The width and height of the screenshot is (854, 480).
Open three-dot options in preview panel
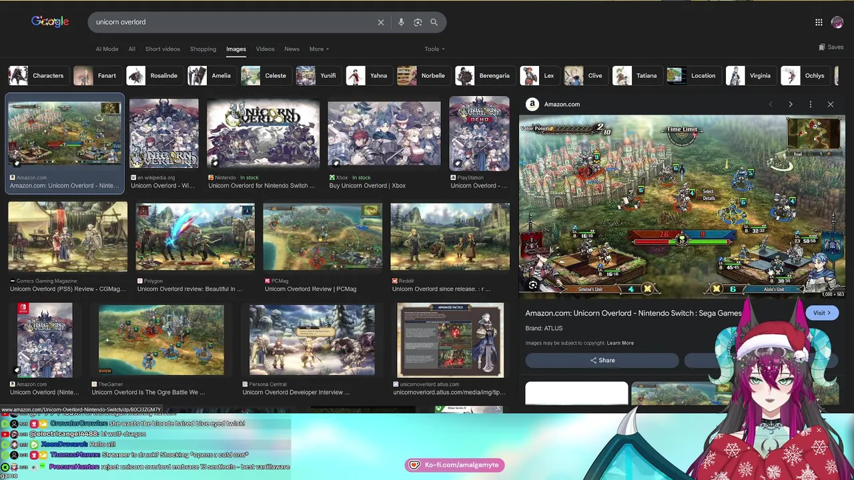[811, 104]
